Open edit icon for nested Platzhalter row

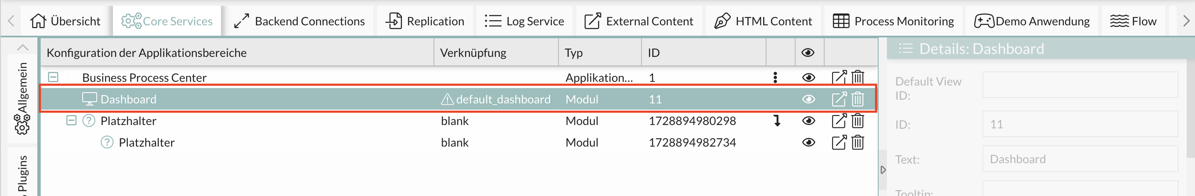(x=839, y=142)
